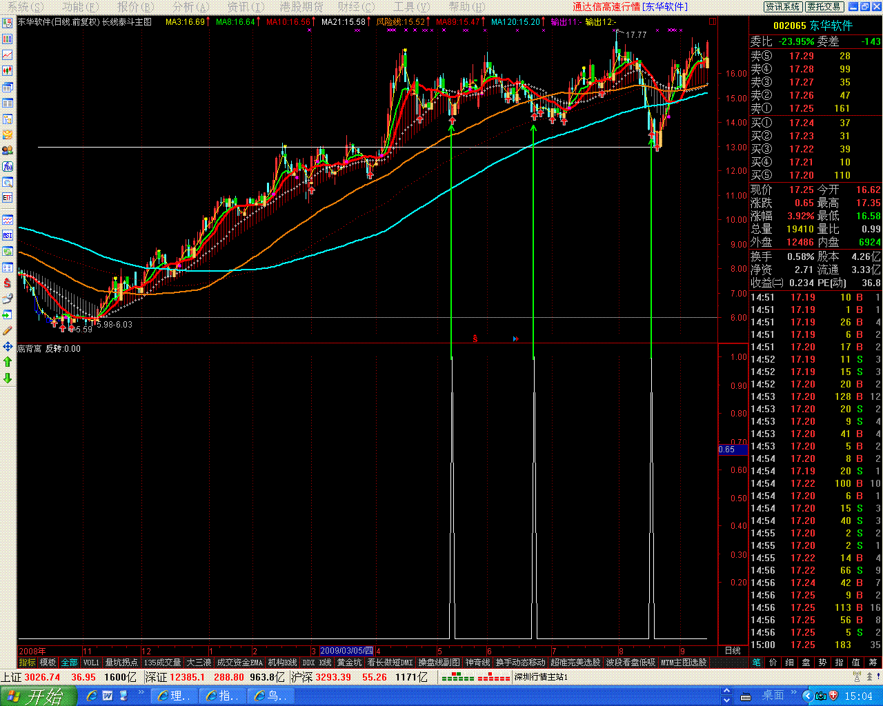
Task: Click the 指标 tab button at bottom-left
Action: [x=27, y=663]
